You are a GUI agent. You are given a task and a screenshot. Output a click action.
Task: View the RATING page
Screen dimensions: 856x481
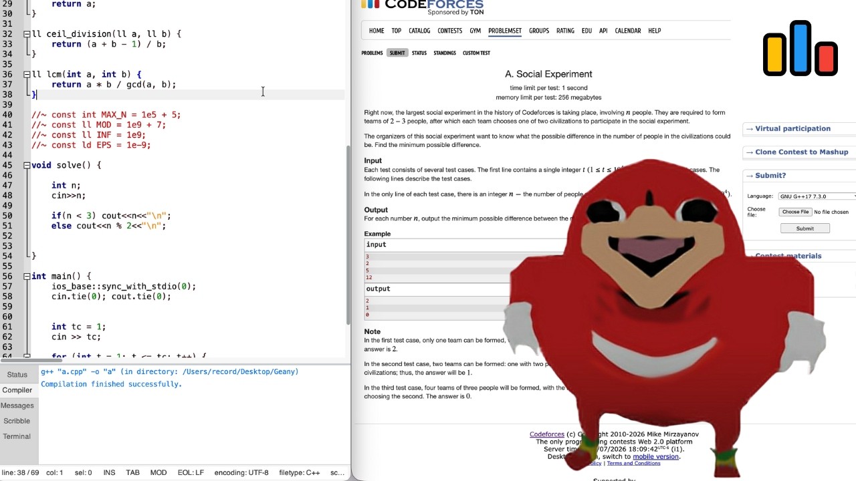(565, 31)
